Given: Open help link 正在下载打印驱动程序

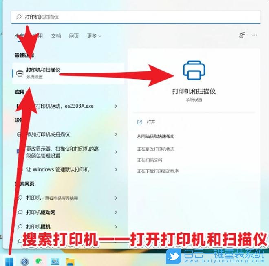Looking at the screenshot, I should pos(158,171).
